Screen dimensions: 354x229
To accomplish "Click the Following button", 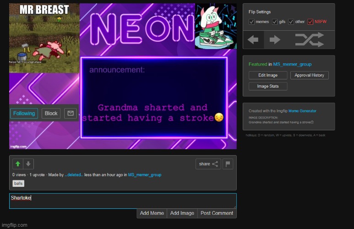I will coord(24,113).
